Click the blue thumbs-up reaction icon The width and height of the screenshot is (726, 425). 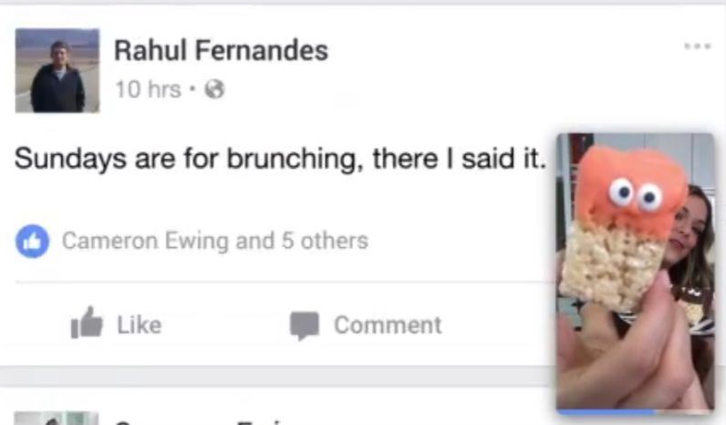pos(33,241)
